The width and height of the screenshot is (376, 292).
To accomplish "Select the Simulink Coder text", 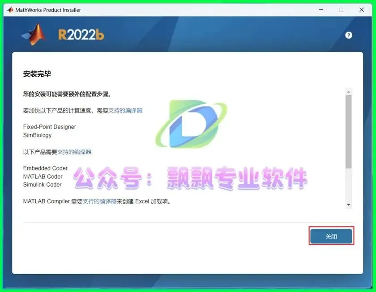I will coord(43,185).
